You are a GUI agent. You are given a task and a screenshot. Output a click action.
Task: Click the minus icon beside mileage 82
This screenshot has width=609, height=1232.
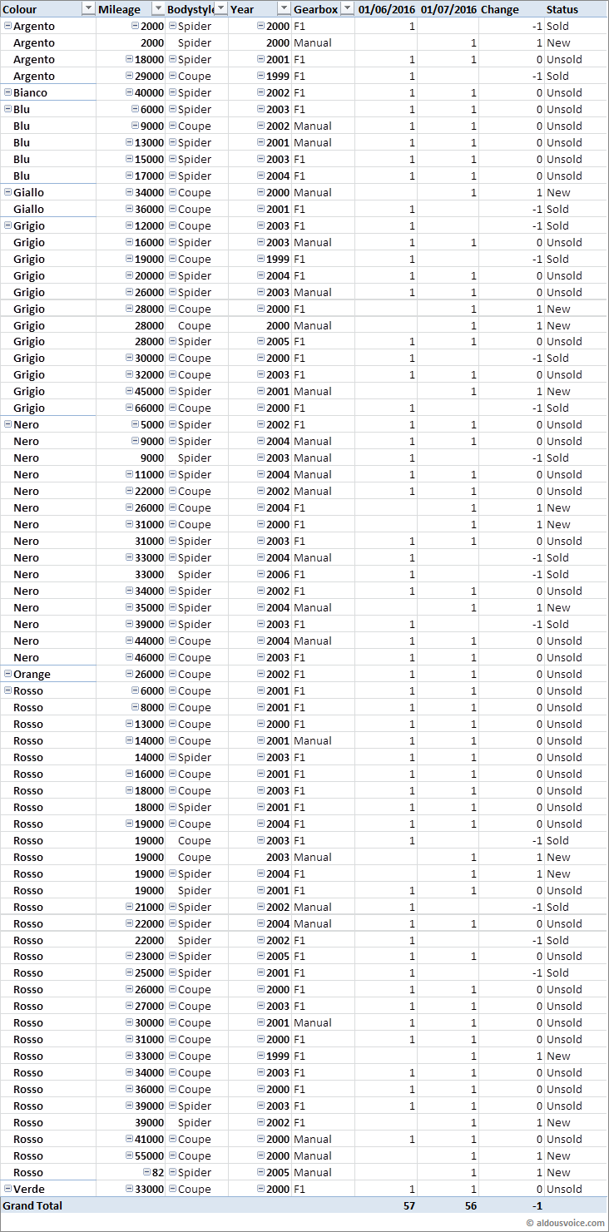(x=146, y=1172)
